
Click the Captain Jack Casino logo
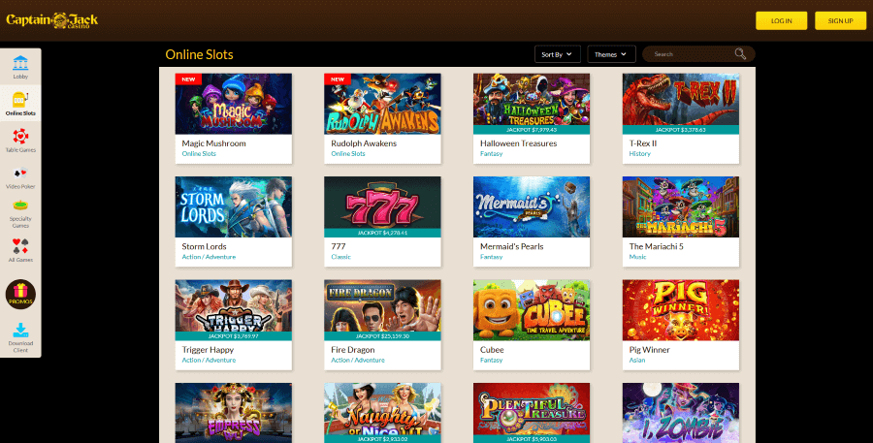click(x=51, y=20)
